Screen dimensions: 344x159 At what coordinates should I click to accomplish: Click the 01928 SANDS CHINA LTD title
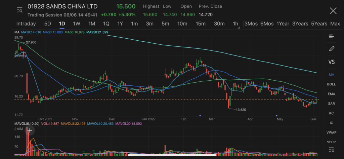pyautogui.click(x=62, y=6)
